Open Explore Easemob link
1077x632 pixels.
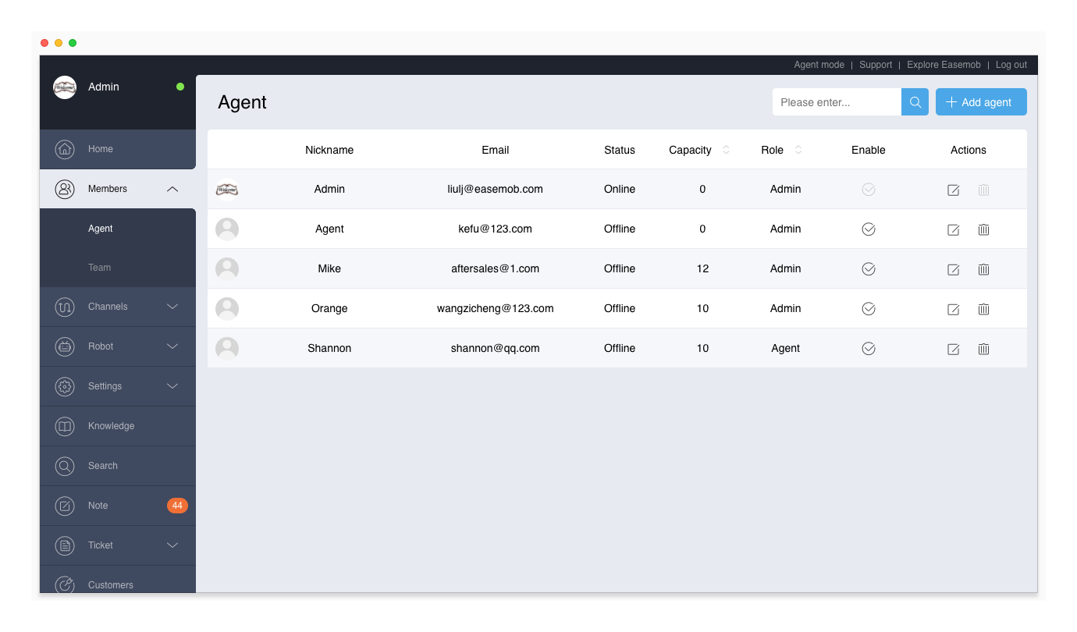click(944, 65)
